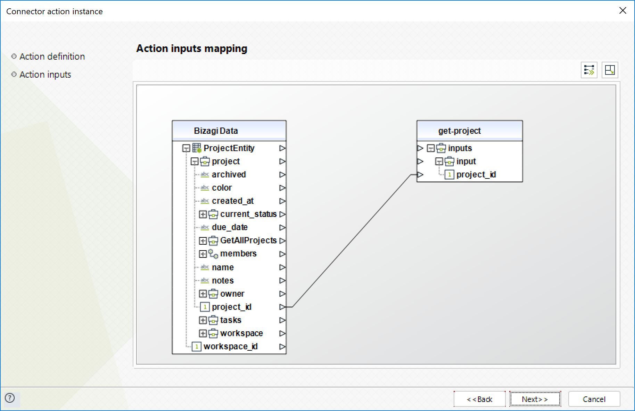The width and height of the screenshot is (635, 411).
Task: Cancel the connector action dialog
Action: pyautogui.click(x=594, y=399)
